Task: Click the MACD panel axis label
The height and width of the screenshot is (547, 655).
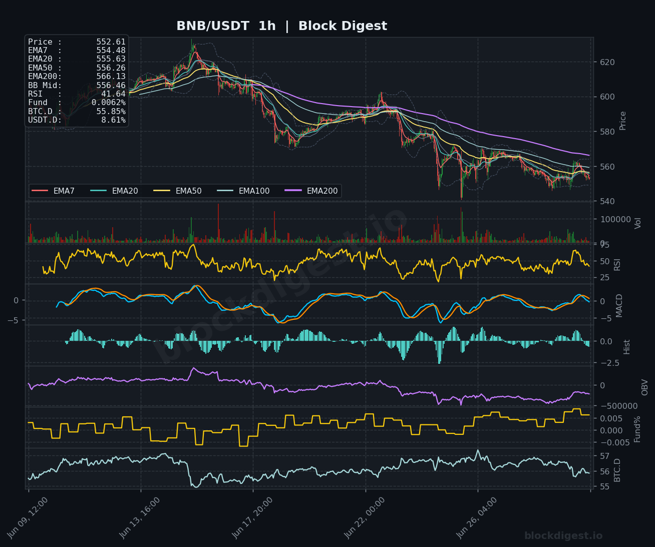Action: 619,305
